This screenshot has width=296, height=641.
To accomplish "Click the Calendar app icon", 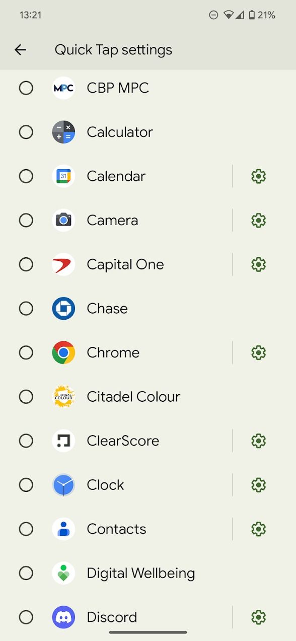I will (x=63, y=176).
